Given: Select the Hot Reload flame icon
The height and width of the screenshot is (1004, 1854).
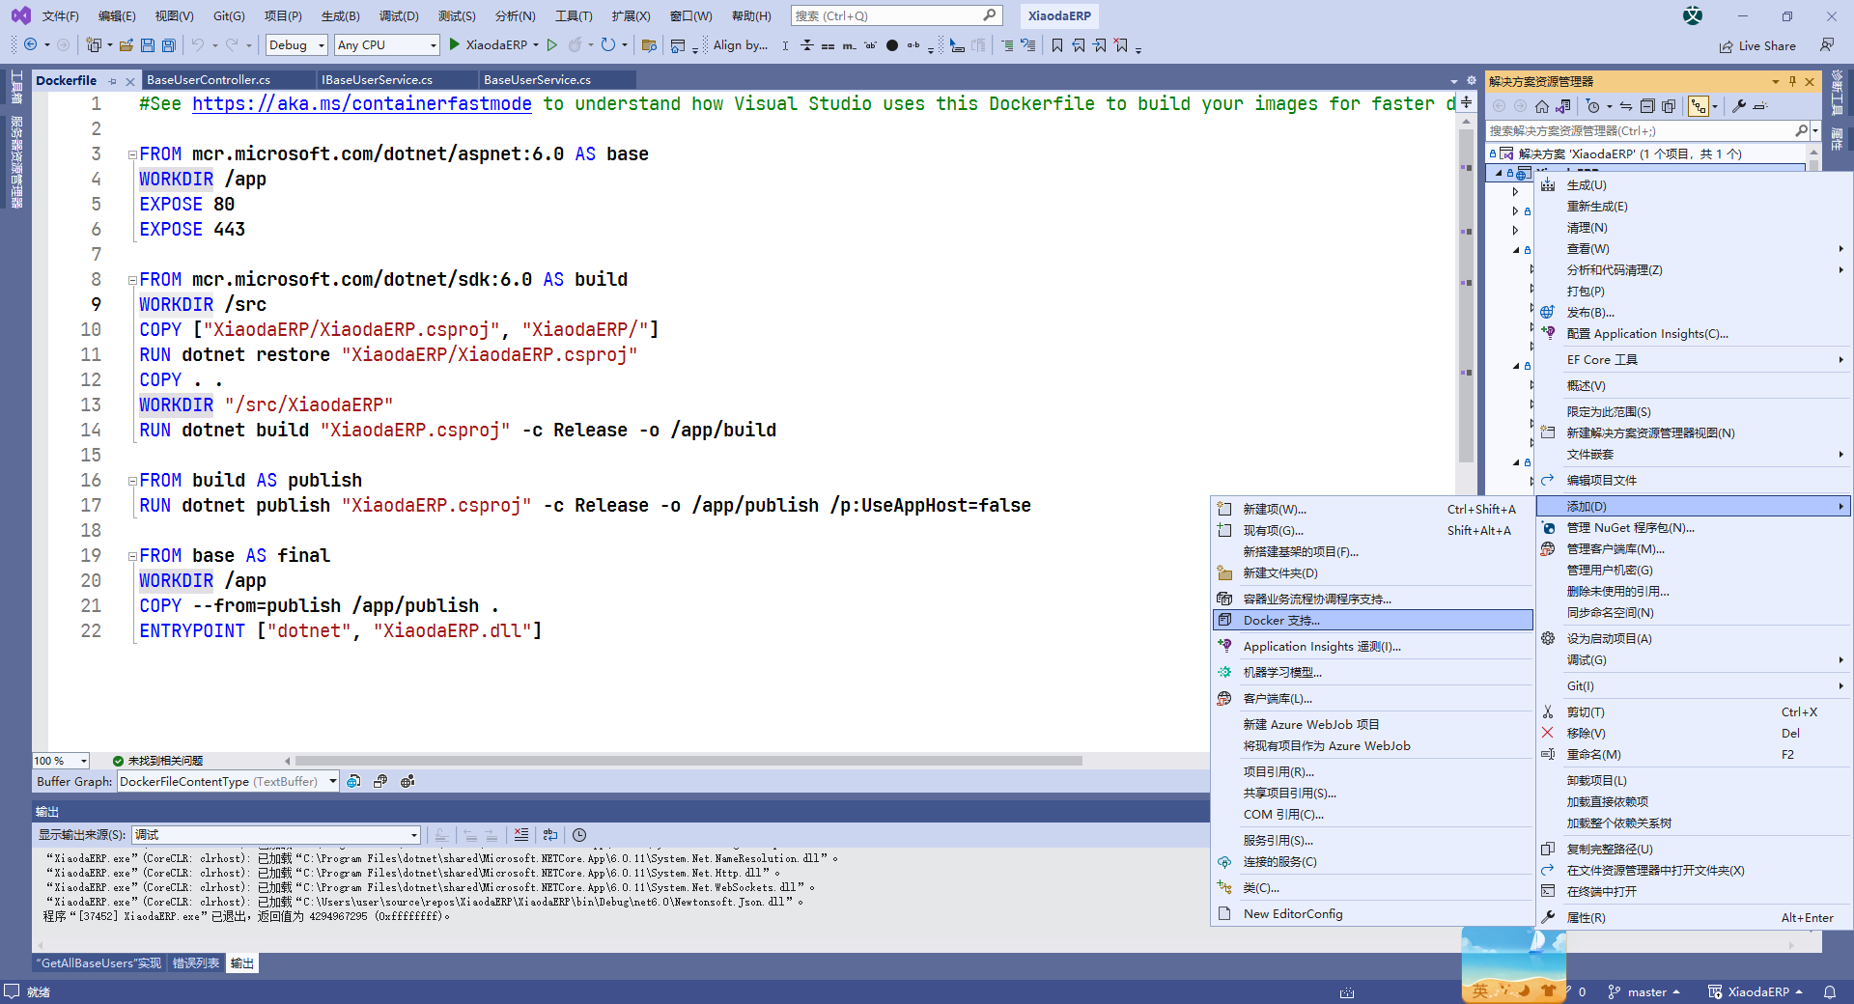Looking at the screenshot, I should click(x=576, y=45).
